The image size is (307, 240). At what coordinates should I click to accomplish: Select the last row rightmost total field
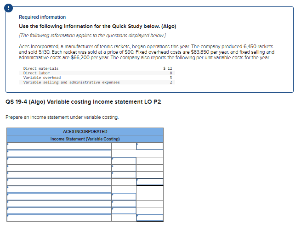click(150, 218)
